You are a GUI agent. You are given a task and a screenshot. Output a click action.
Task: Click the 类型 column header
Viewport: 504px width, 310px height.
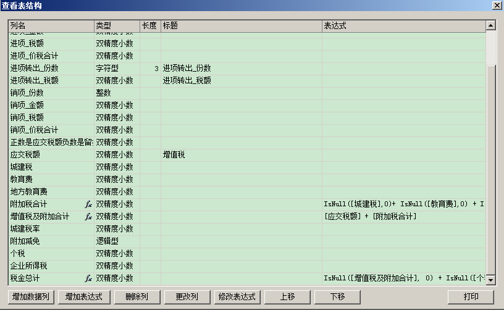tap(117, 26)
